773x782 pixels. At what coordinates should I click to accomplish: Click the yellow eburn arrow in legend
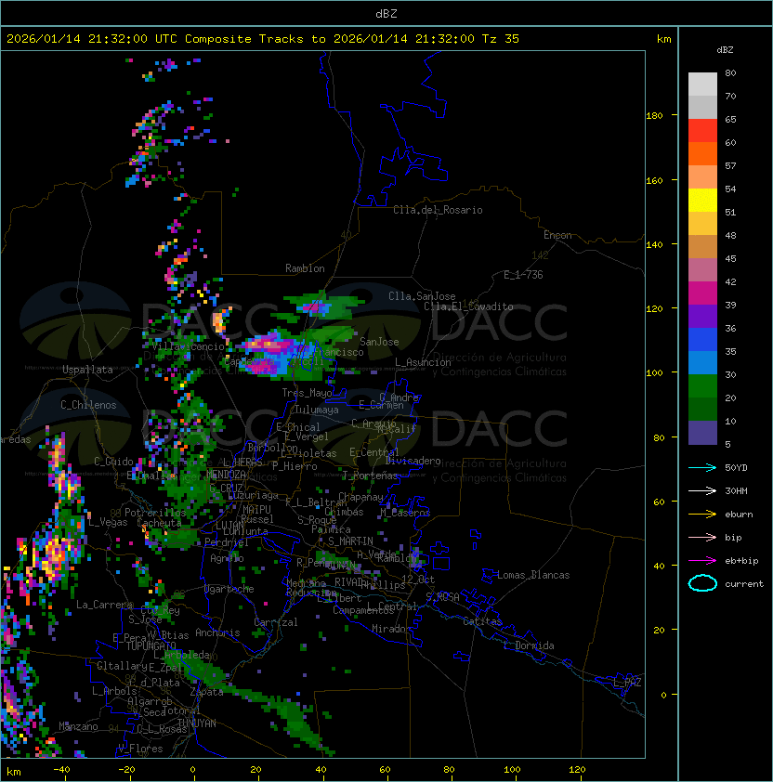click(702, 515)
